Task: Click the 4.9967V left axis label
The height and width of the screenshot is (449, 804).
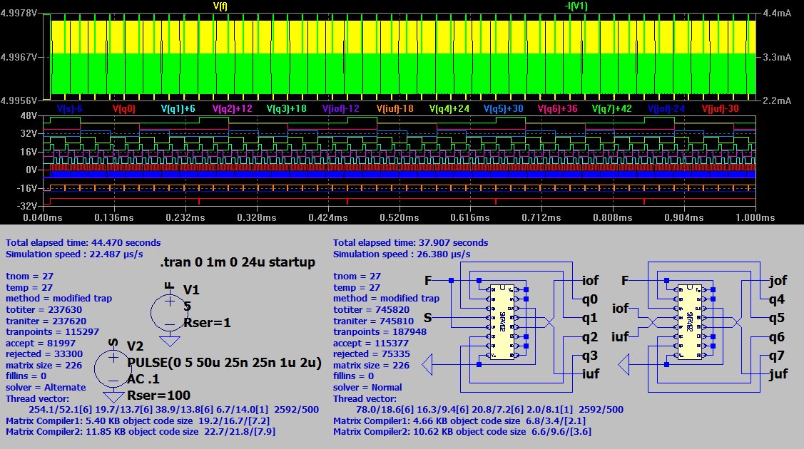Action: pos(19,56)
